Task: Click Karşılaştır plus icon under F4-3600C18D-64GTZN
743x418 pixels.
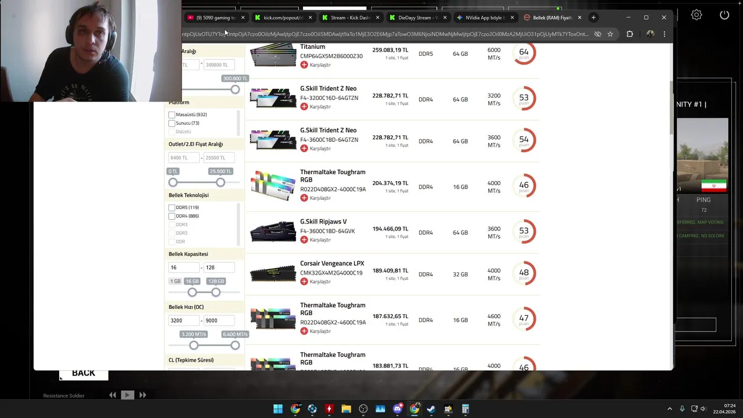Action: tap(304, 149)
